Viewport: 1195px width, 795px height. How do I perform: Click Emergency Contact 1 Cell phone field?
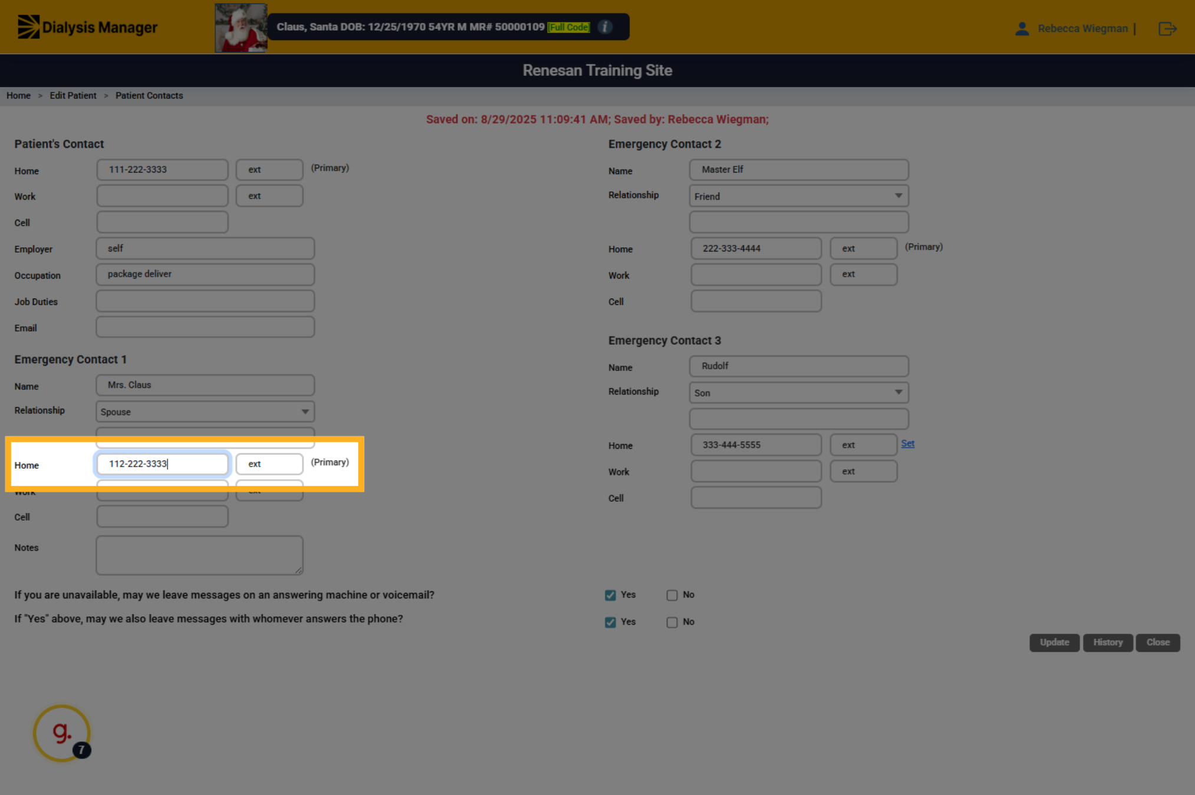click(x=162, y=516)
